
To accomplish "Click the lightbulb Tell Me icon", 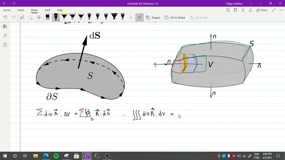I will (x=243, y=10).
